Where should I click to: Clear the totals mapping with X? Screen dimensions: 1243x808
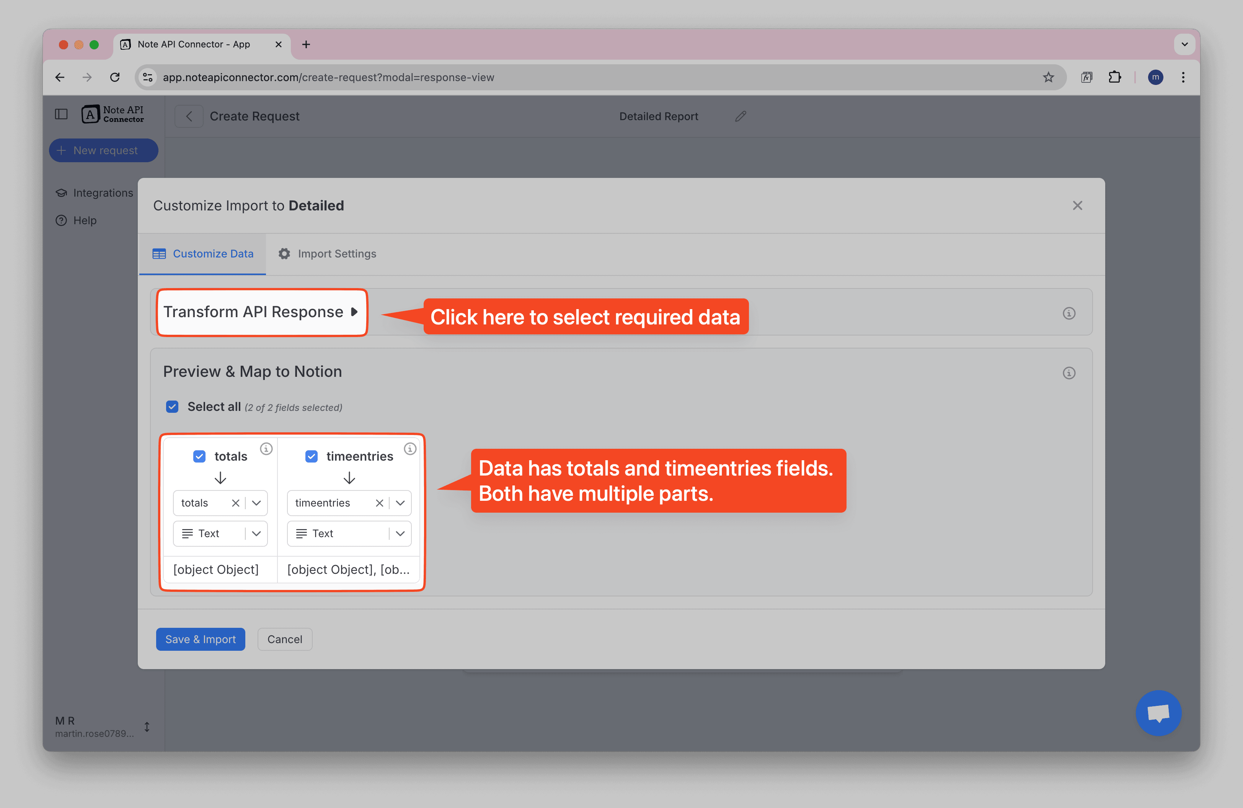235,503
